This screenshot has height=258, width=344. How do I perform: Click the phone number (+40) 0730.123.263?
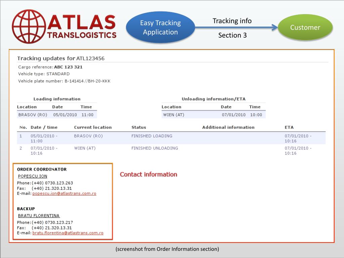pyautogui.click(x=52, y=183)
